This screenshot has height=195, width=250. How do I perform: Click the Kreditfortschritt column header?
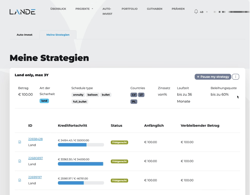pos(72,125)
